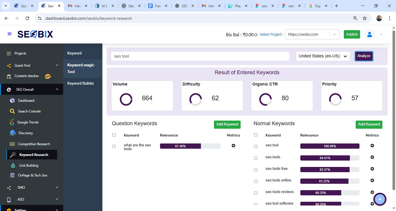
Task: Open the Link Building menu item
Action: [29, 165]
